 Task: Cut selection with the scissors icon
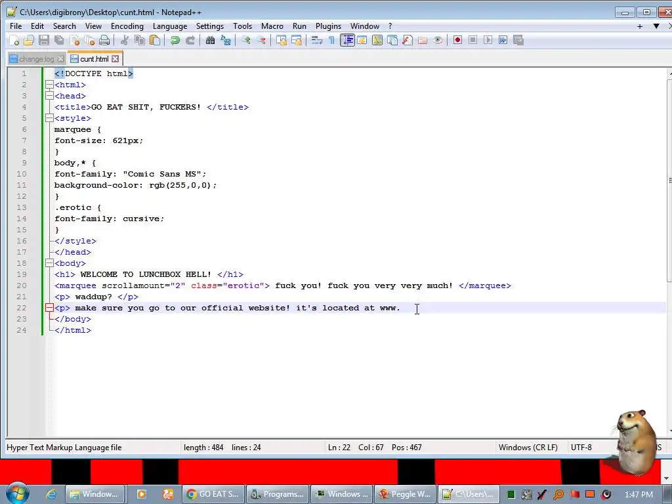point(124,40)
